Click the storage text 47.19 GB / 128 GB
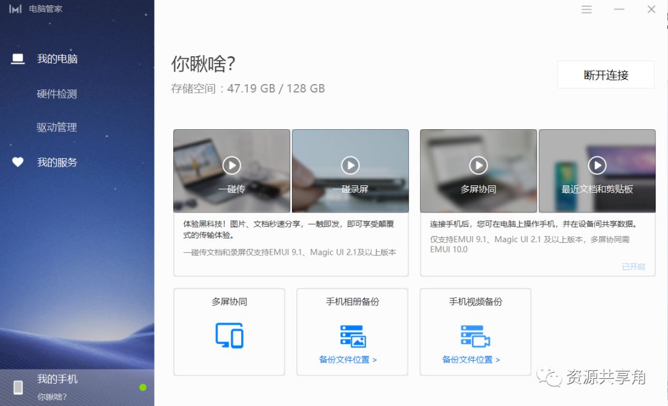Viewport: 668px width, 406px height. tap(276, 88)
